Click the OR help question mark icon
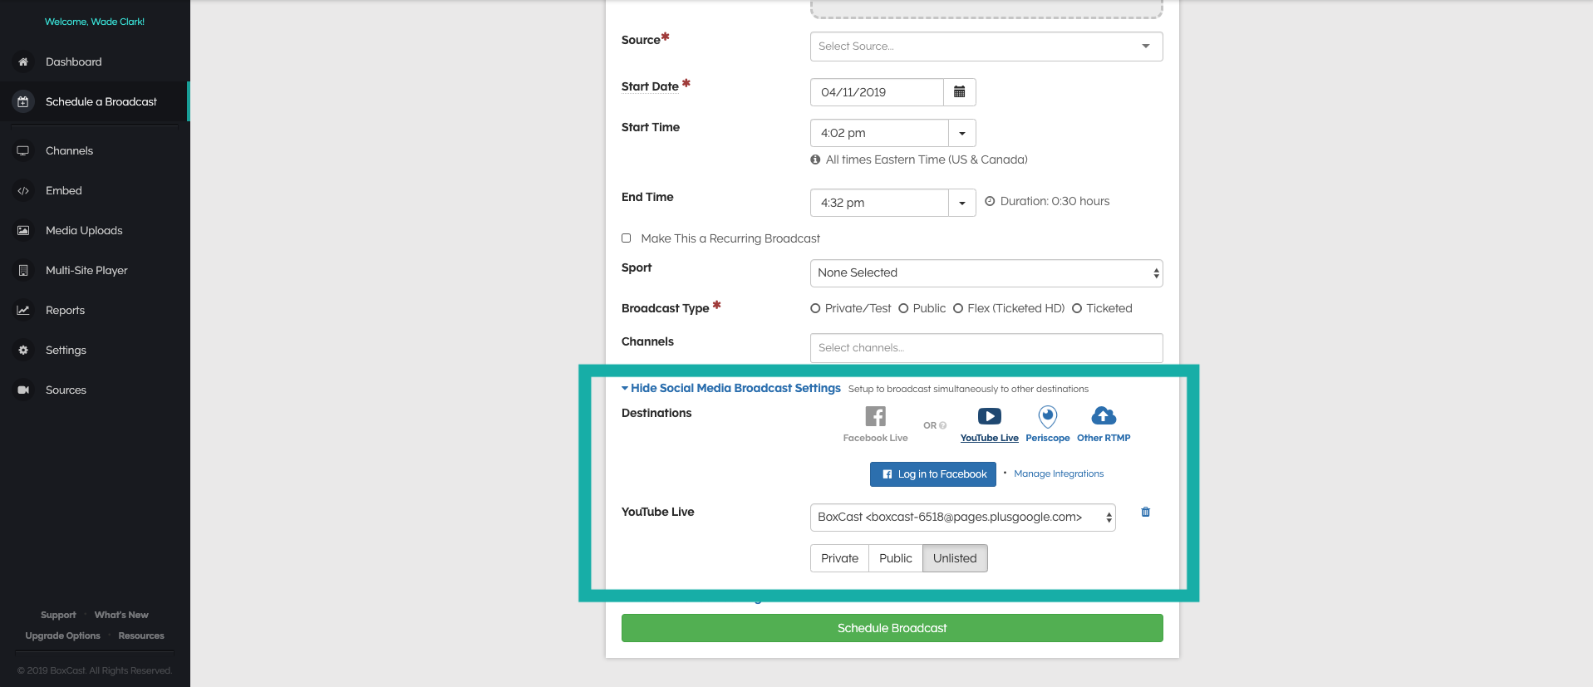This screenshot has height=687, width=1593. click(942, 425)
